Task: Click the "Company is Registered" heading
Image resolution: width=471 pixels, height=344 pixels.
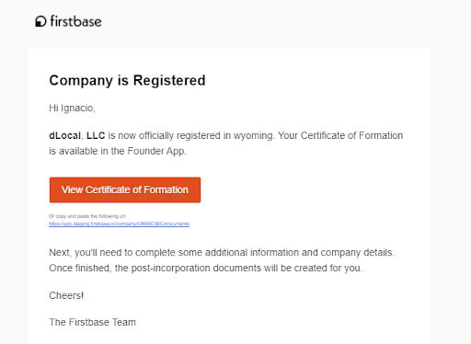Action: [x=127, y=81]
